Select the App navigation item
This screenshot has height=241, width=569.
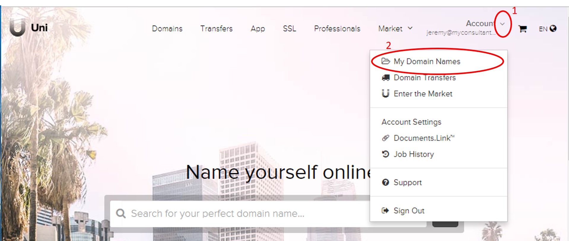click(258, 29)
